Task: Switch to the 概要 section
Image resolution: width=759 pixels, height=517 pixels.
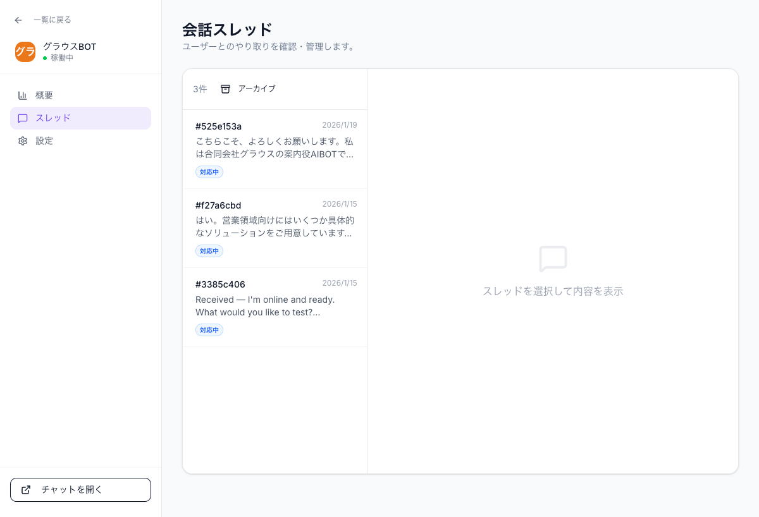Action: coord(44,95)
